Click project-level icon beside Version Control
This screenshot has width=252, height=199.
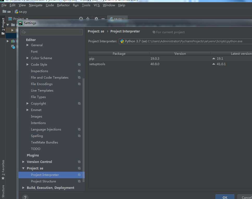pyautogui.click(x=79, y=162)
